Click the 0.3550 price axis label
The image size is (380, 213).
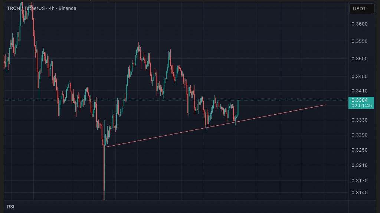(x=359, y=41)
